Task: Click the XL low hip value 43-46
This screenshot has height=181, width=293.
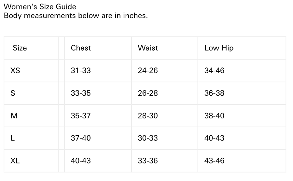Action: pos(214,161)
